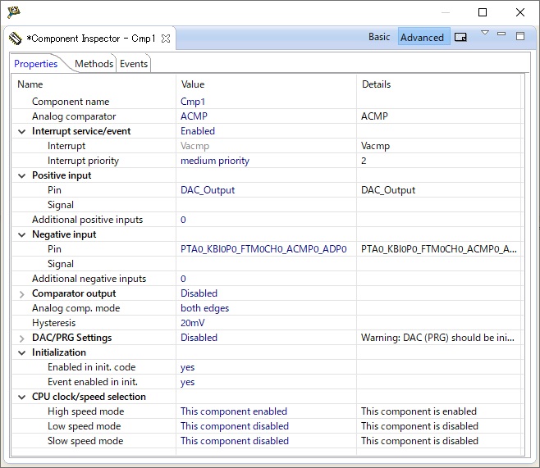Image resolution: width=540 pixels, height=468 pixels.
Task: Collapse the Negative input group
Action: tap(21, 235)
